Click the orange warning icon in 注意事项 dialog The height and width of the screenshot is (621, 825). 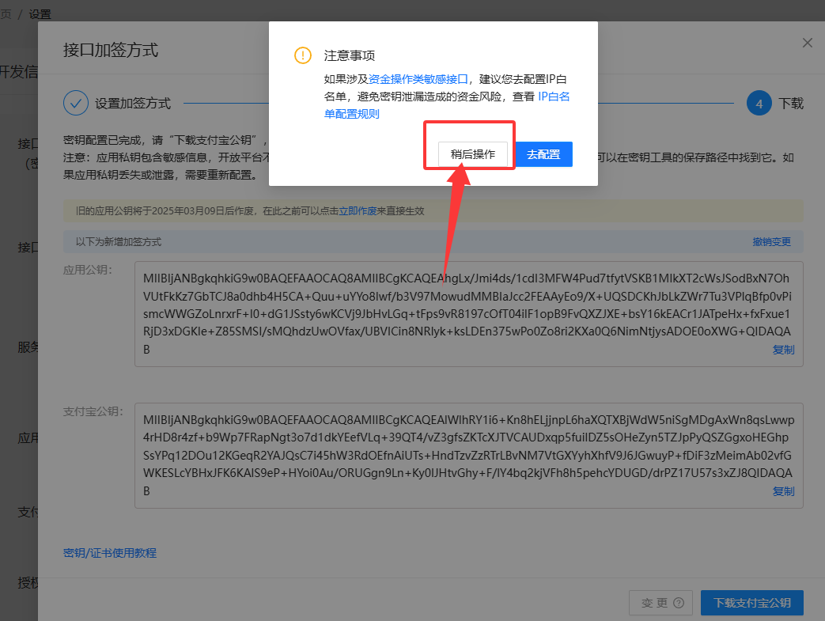[x=302, y=56]
